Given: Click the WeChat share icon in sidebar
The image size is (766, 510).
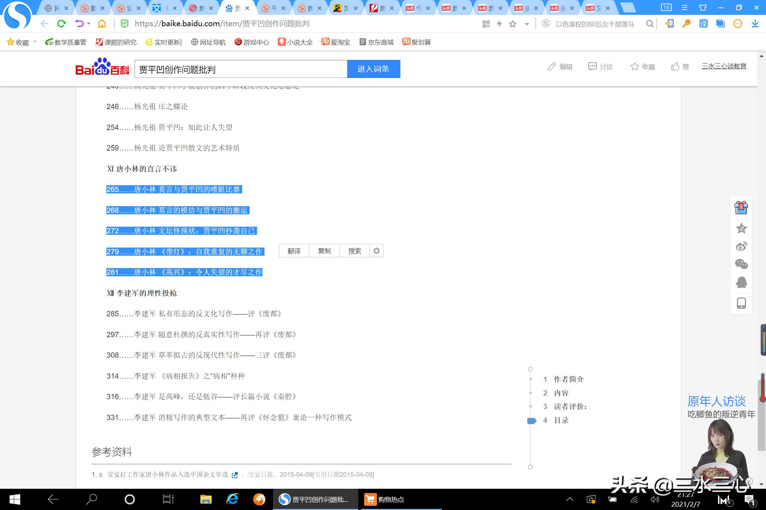Looking at the screenshot, I should pos(741,264).
